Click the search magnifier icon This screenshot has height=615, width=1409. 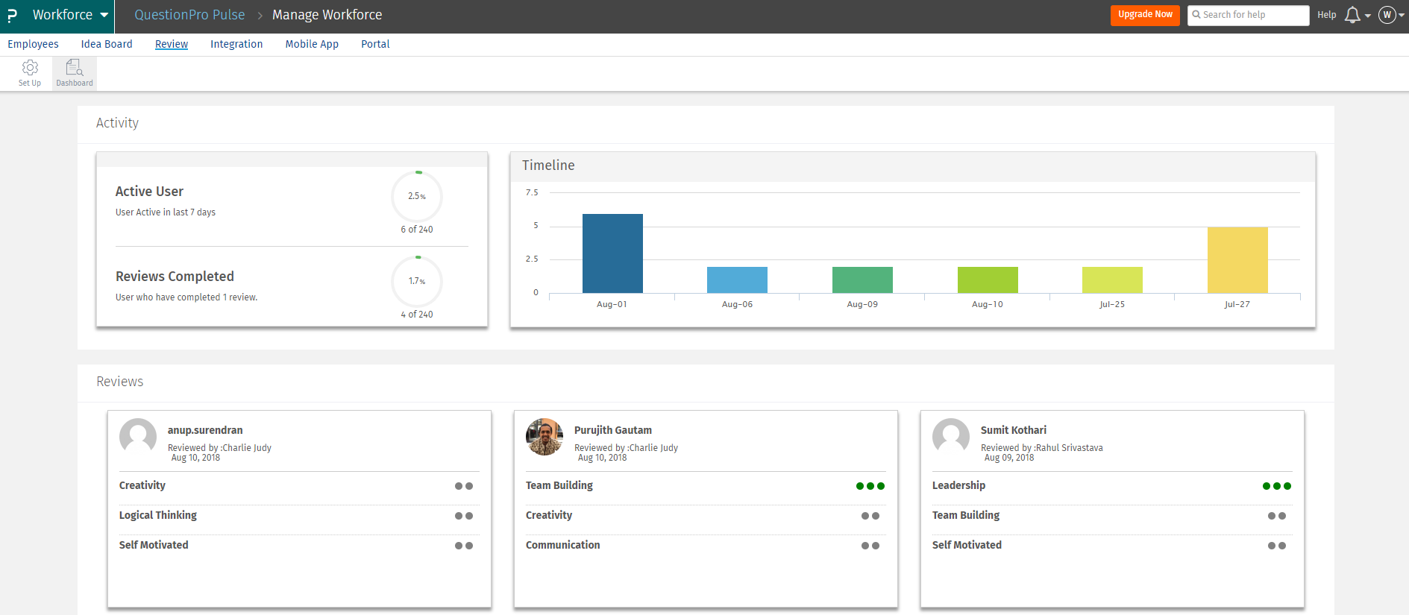point(1196,15)
